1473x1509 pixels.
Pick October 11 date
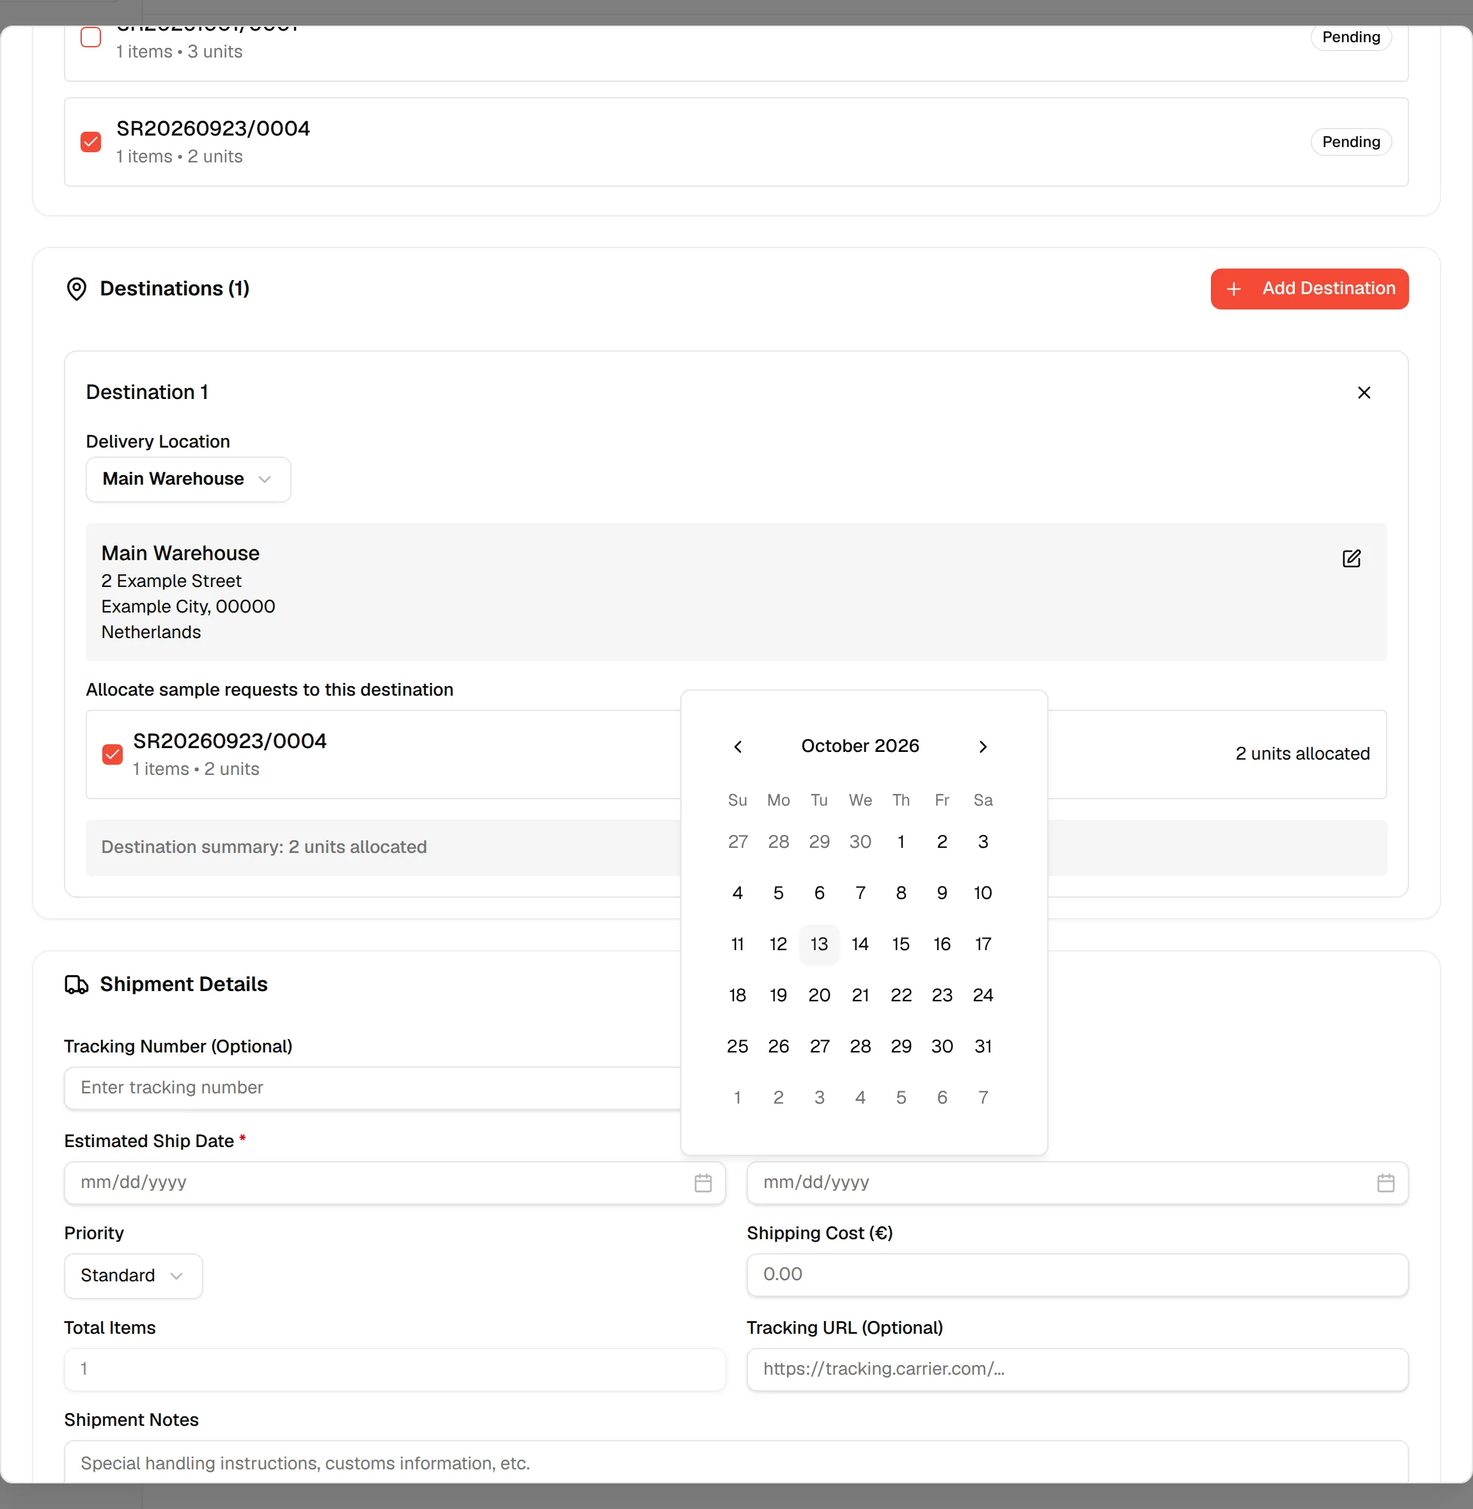737,944
